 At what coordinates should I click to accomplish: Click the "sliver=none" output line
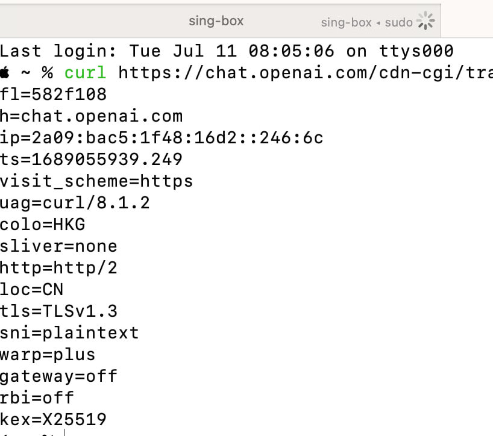58,246
